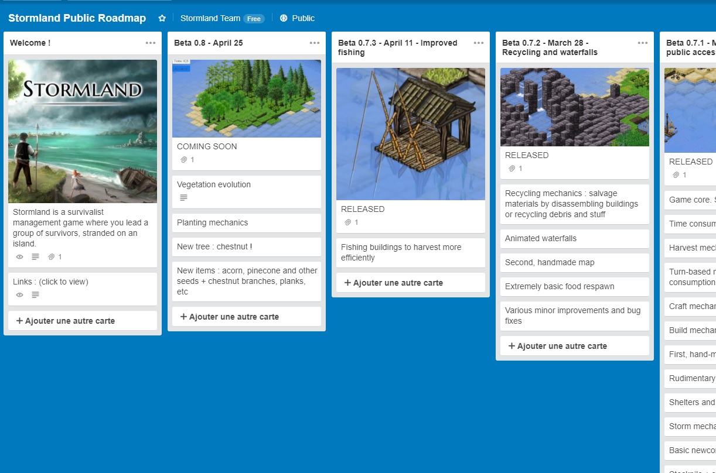Click attachment paperclip icon on COMING SOON card
The width and height of the screenshot is (716, 473).
pos(183,160)
